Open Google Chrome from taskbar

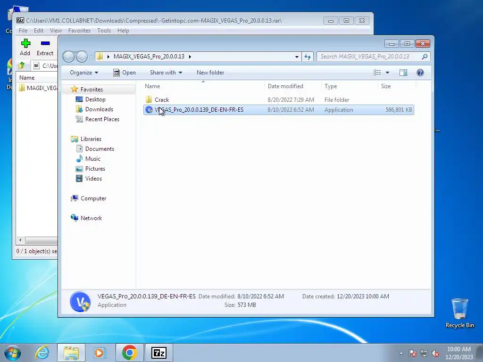[x=130, y=353]
